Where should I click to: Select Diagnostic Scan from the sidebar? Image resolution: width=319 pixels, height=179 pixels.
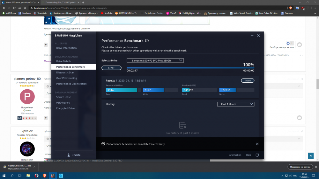[x=65, y=72]
